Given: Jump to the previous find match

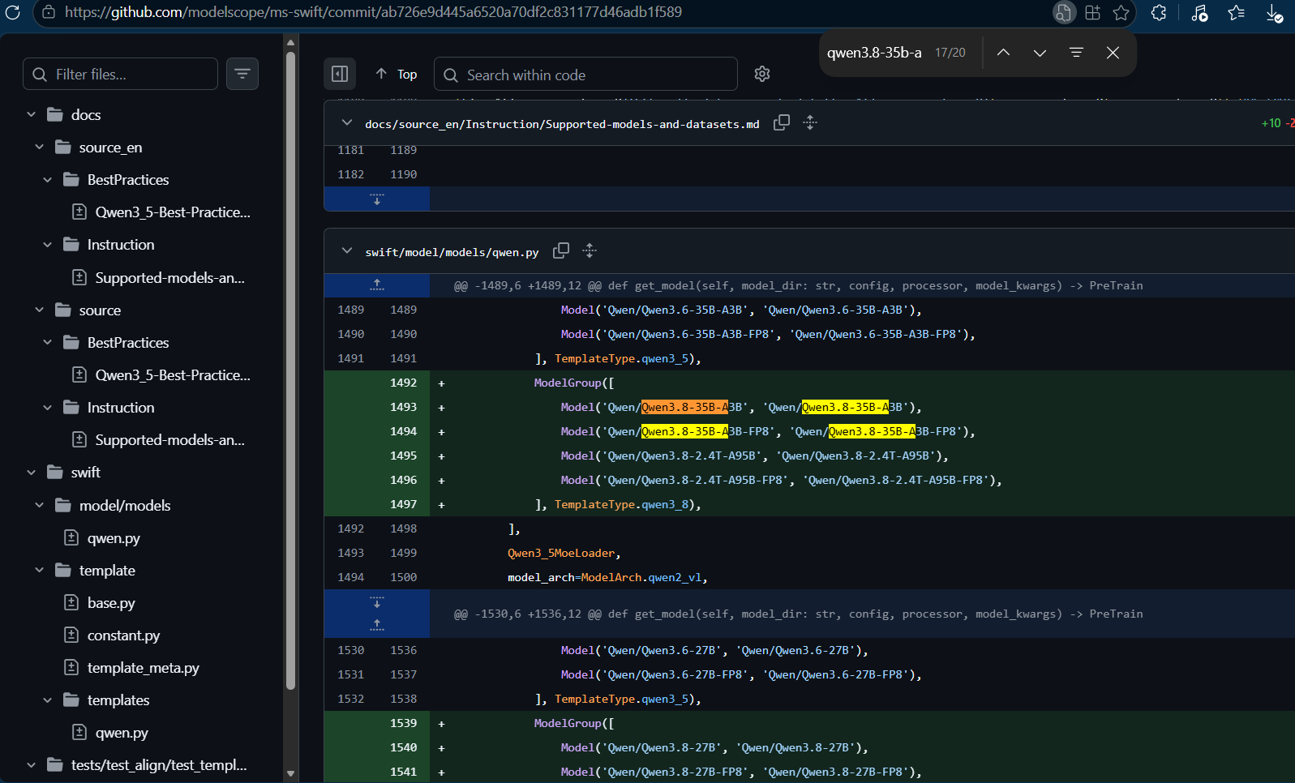Looking at the screenshot, I should point(1003,53).
